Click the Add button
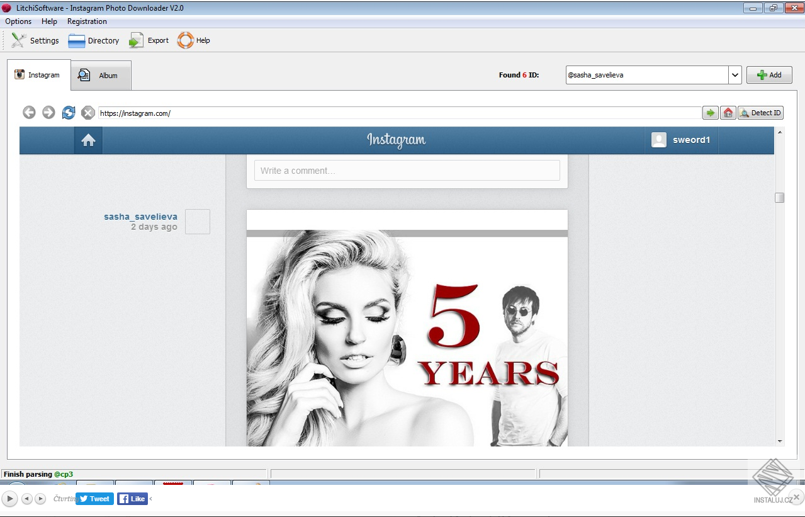 pos(769,74)
